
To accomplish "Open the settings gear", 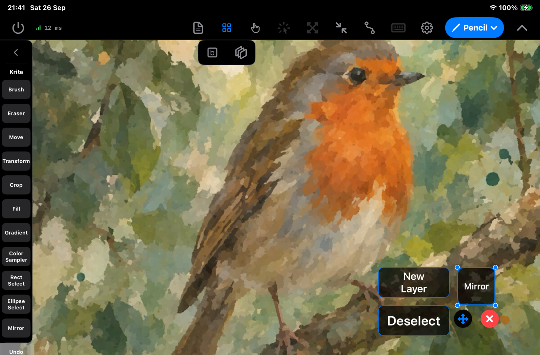I will click(x=427, y=28).
